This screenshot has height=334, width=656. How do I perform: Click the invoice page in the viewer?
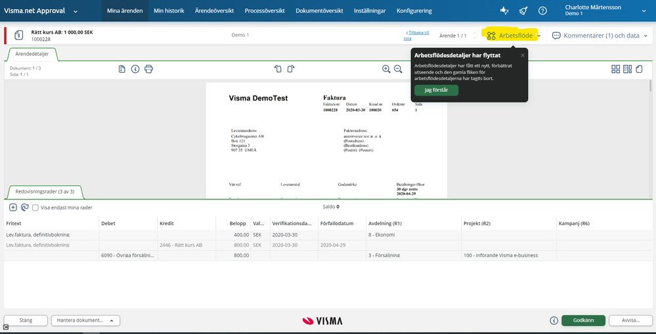[326, 140]
